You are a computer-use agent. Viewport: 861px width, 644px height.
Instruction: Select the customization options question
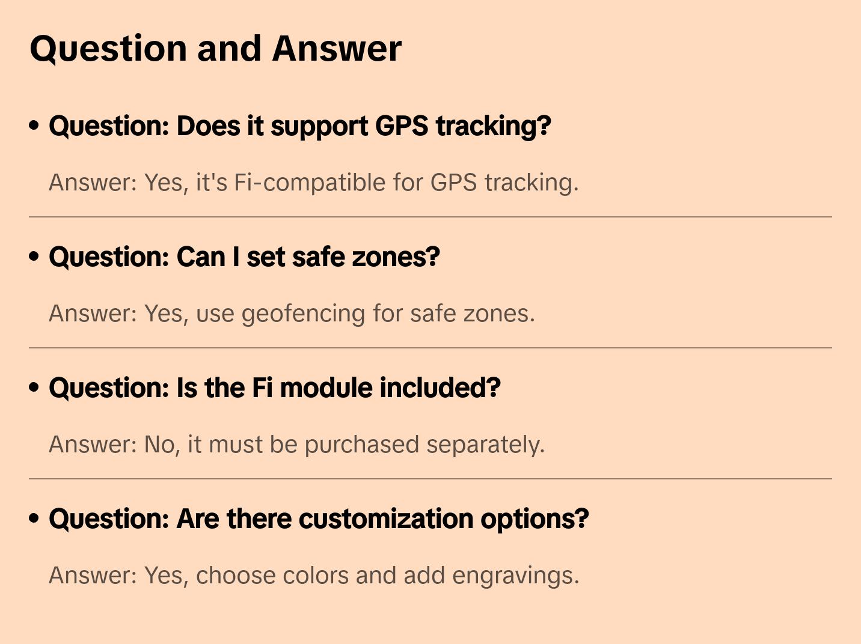click(319, 519)
